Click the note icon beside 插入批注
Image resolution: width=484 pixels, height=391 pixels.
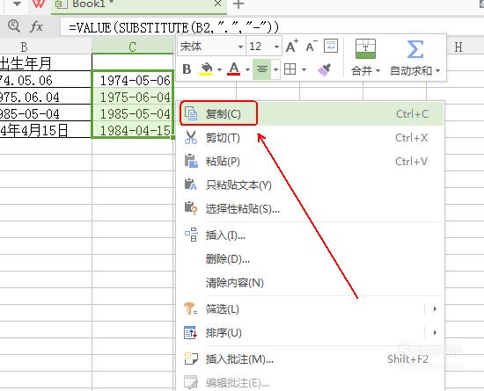[x=190, y=358]
